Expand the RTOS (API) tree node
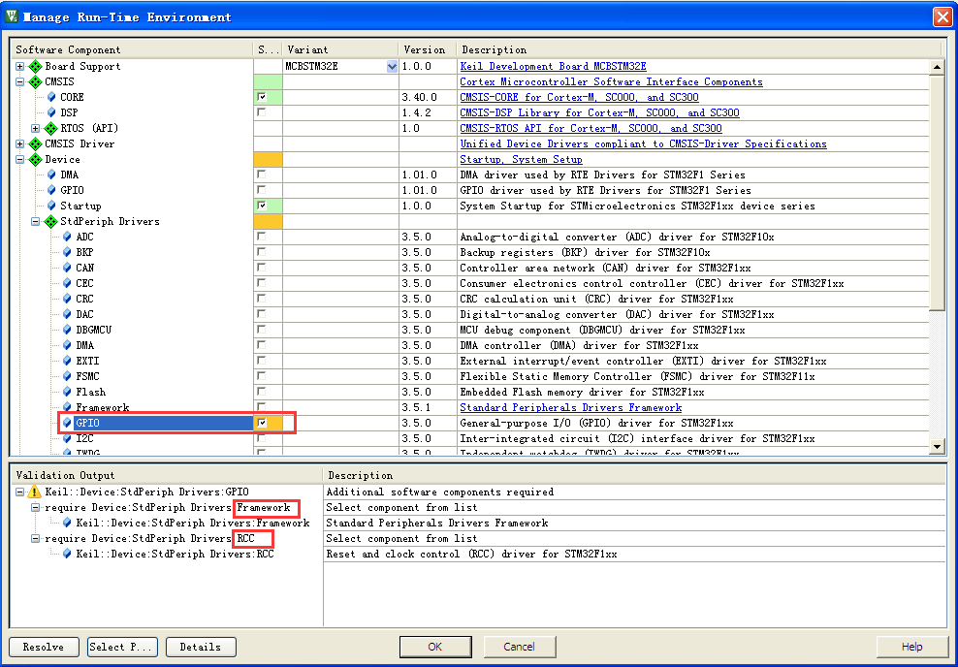Screen dimensions: 958x667 pyautogui.click(x=36, y=128)
